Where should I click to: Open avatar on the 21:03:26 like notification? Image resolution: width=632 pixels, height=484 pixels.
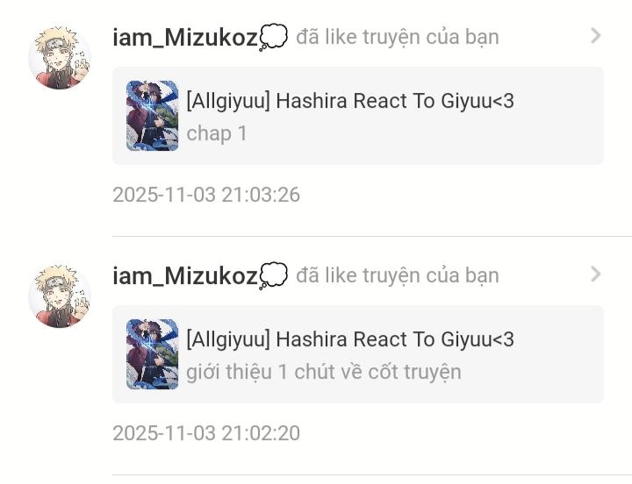pos(60,58)
